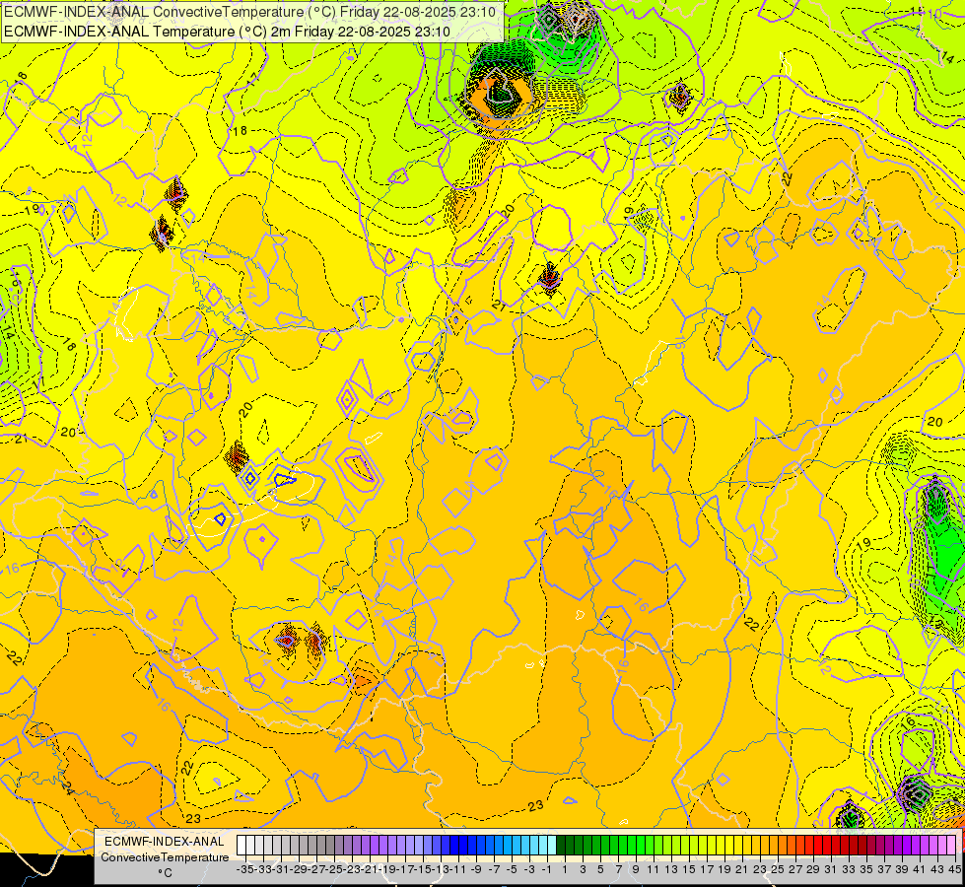Viewport: 965px width, 887px height.
Task: Click the 'Temperature (°C) 2m' title line
Action: [227, 32]
